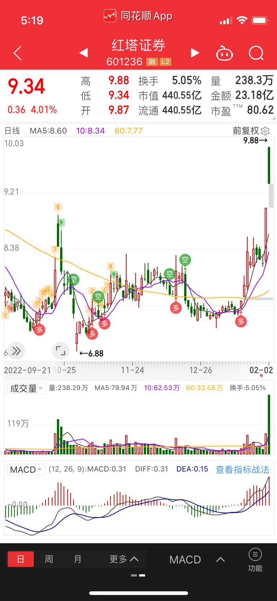Tap the amount 23.18亿 value
Image resolution: width=277 pixels, height=601 pixels.
[x=254, y=95]
